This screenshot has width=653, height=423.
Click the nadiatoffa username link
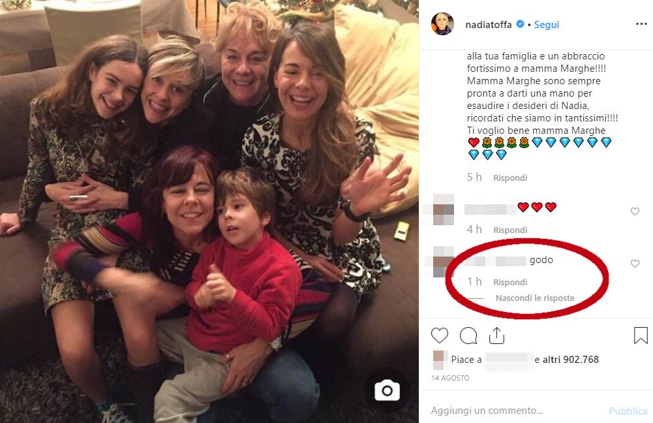coord(488,25)
